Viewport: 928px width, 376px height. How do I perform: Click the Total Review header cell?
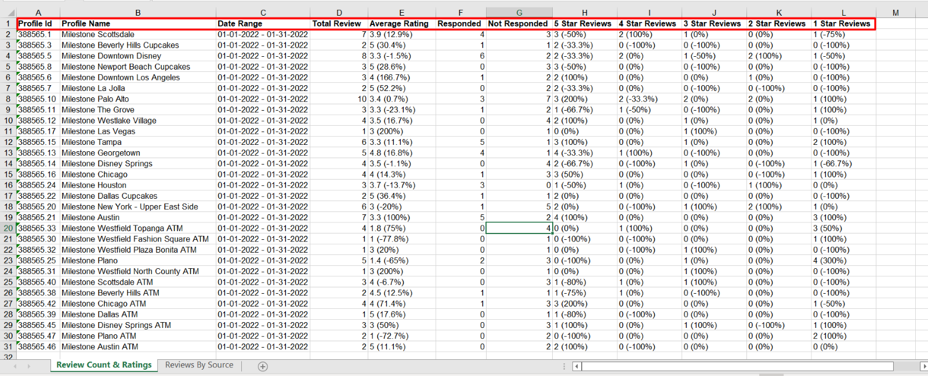pyautogui.click(x=339, y=24)
